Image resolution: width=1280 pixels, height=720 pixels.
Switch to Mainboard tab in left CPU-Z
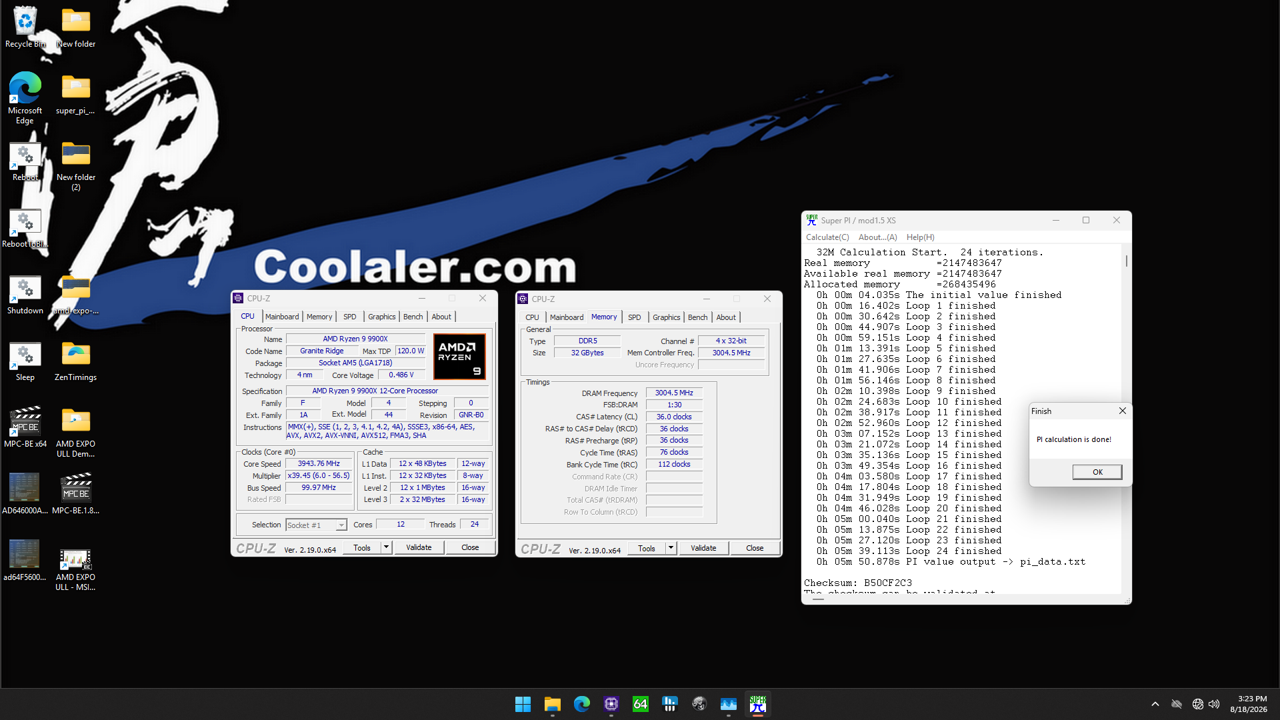tap(282, 317)
